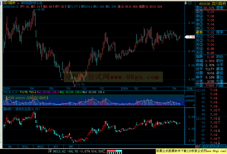
Task: Open the 盘 tab in the quote panel
Action: [x=204, y=146]
